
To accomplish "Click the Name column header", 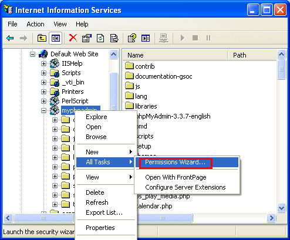I will click(176, 55).
